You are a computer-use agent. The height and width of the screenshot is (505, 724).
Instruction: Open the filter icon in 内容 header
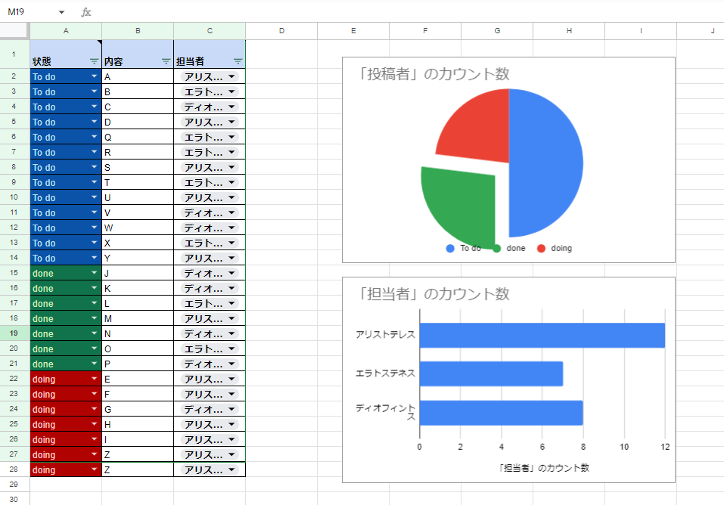[166, 61]
